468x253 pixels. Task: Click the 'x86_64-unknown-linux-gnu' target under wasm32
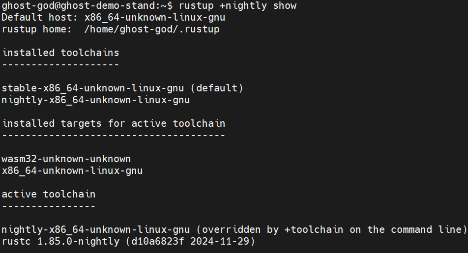click(x=72, y=170)
